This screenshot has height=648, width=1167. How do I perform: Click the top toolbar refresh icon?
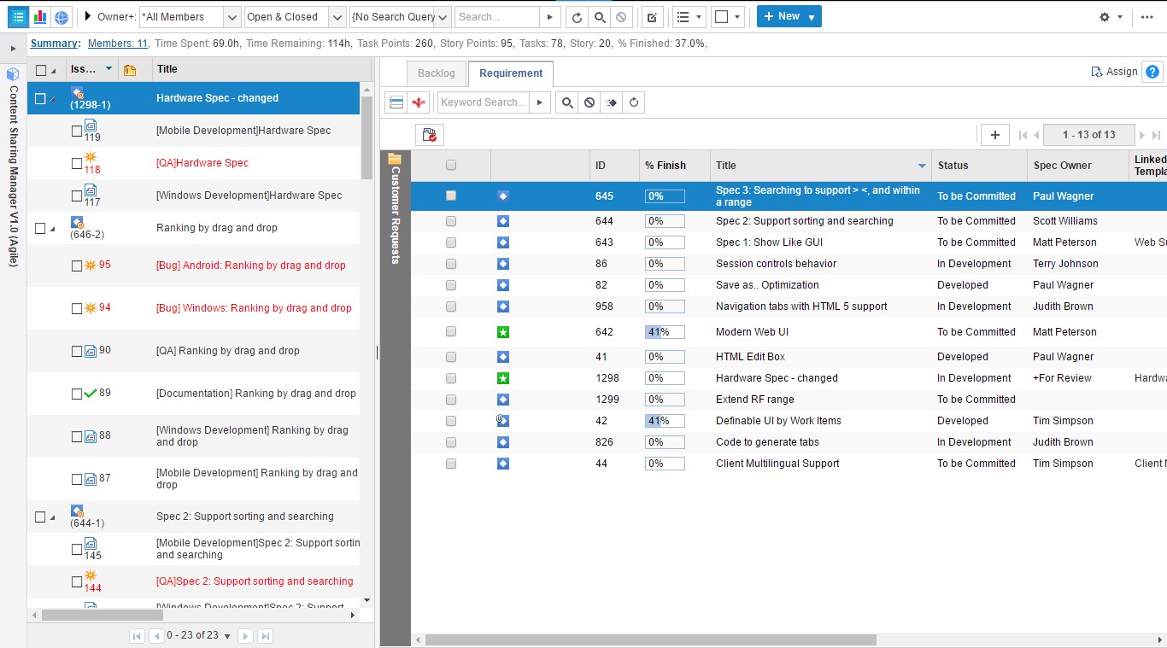(x=578, y=17)
